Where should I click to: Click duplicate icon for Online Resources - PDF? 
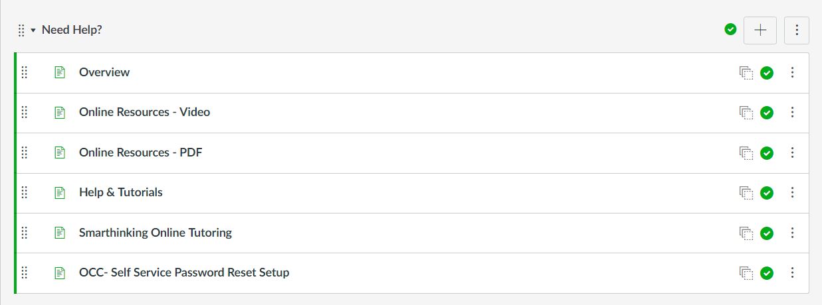click(746, 152)
